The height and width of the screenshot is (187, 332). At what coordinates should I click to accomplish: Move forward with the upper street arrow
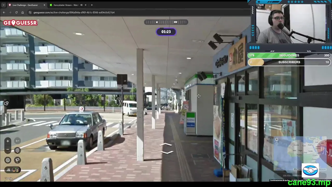[x=165, y=145]
